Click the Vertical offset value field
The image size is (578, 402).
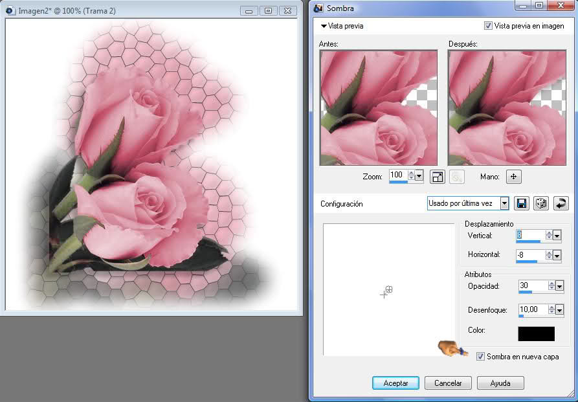(531, 235)
